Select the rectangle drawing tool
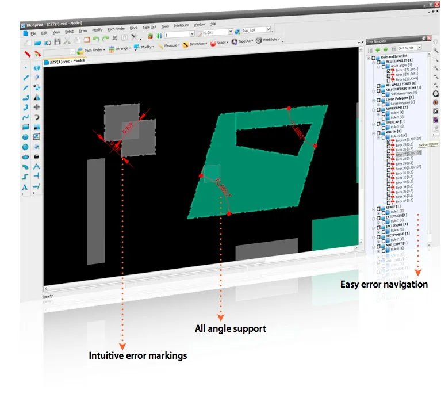Viewport: 441px width, 394px height. tap(26, 127)
